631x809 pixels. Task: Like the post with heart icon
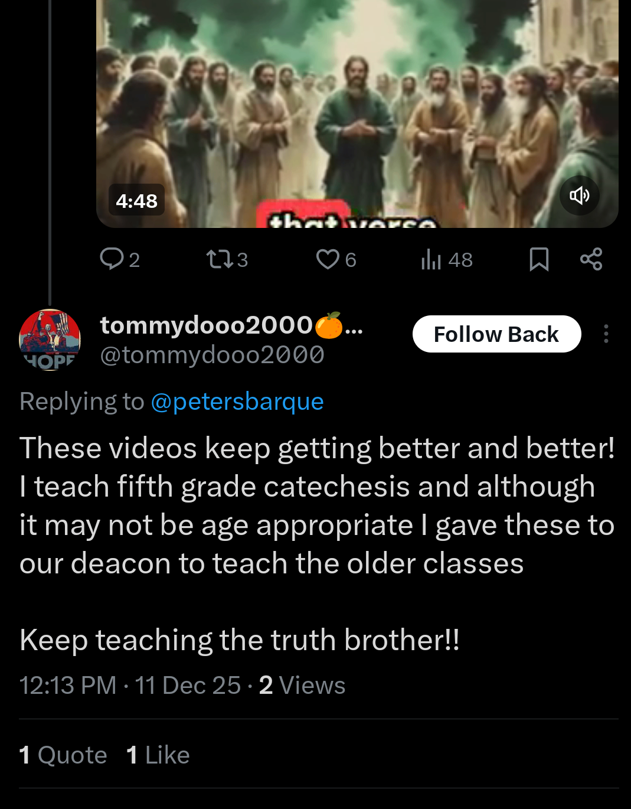(x=328, y=259)
